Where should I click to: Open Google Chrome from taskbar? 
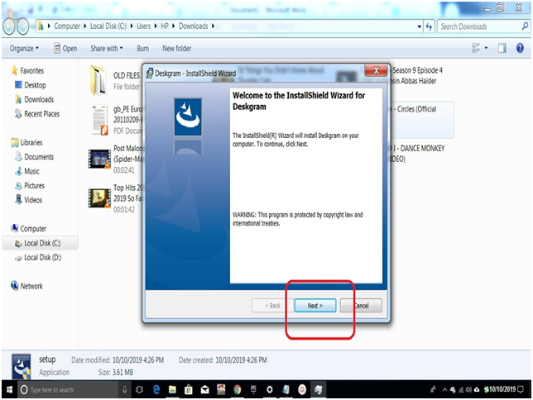tap(238, 389)
